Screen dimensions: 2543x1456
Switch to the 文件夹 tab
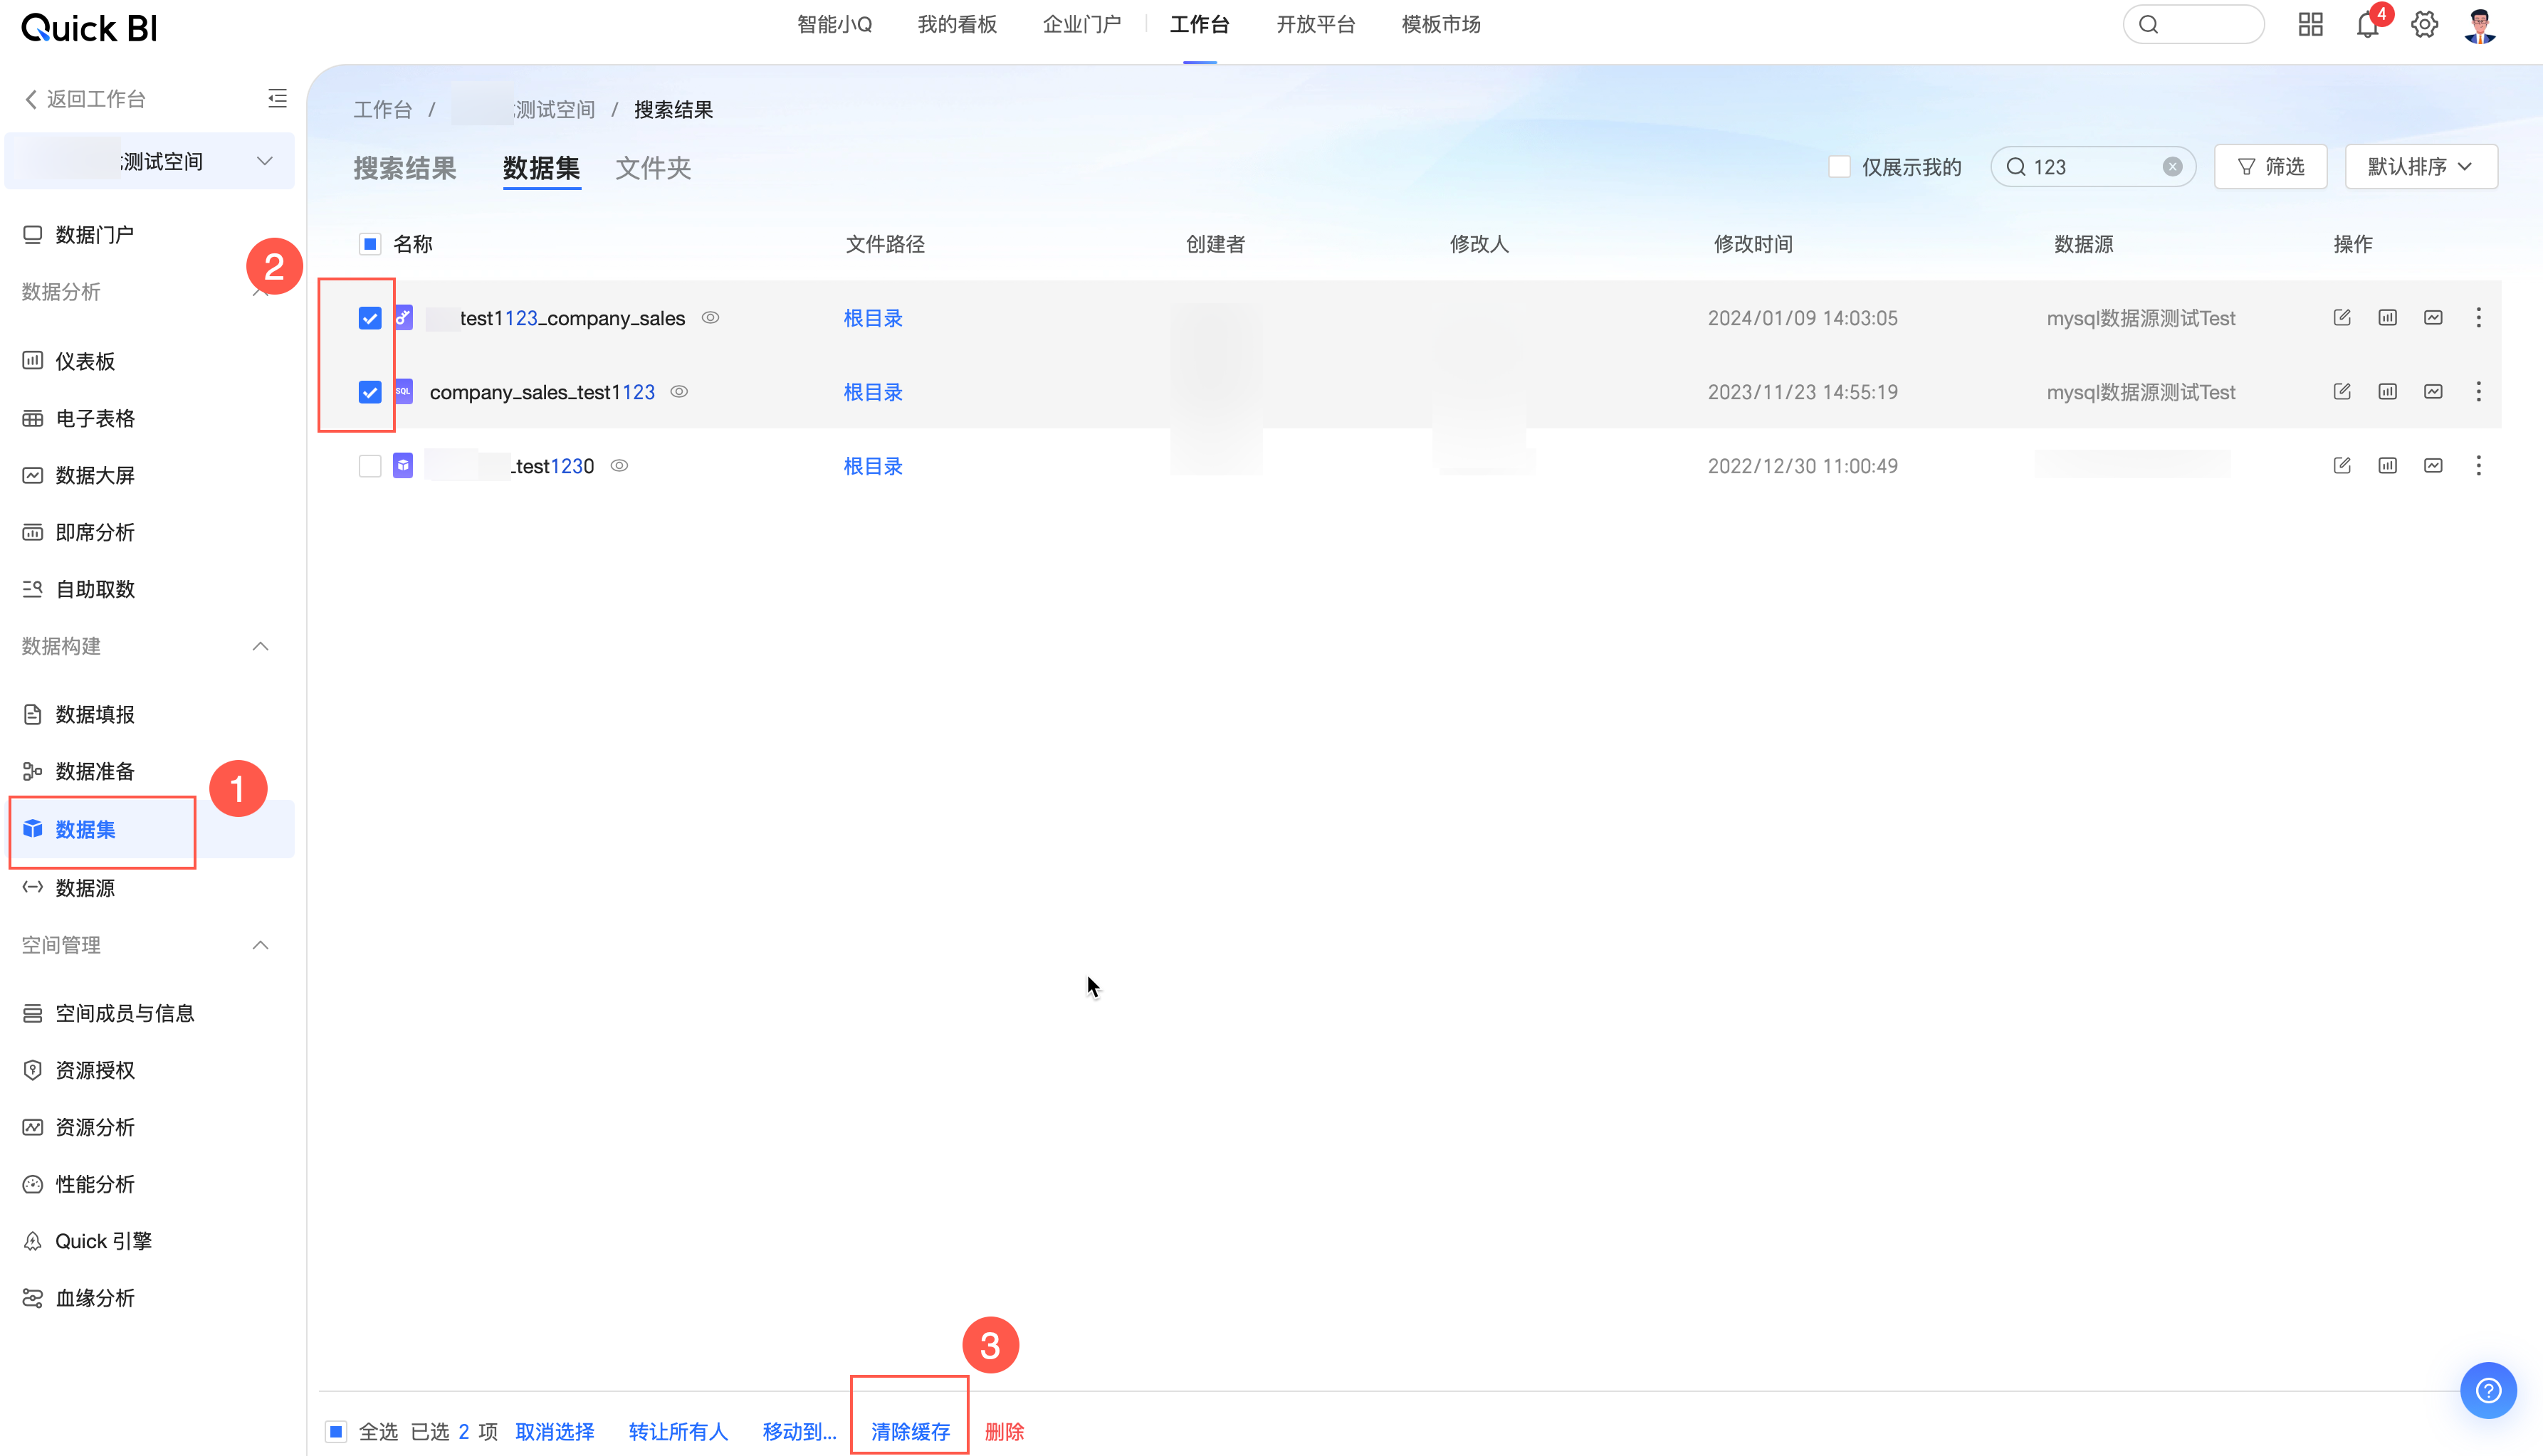pyautogui.click(x=654, y=168)
